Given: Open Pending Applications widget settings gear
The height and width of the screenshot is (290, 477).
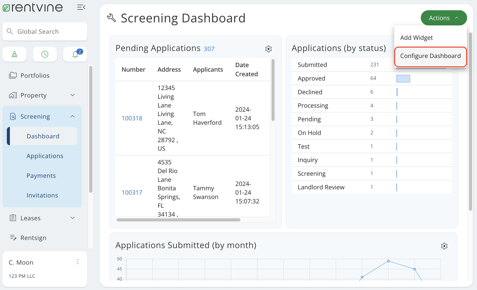Looking at the screenshot, I should tap(268, 49).
